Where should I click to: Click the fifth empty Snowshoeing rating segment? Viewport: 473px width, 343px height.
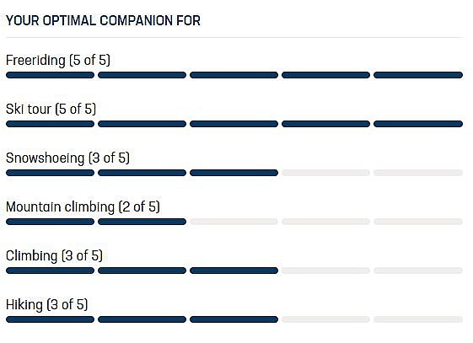418,173
